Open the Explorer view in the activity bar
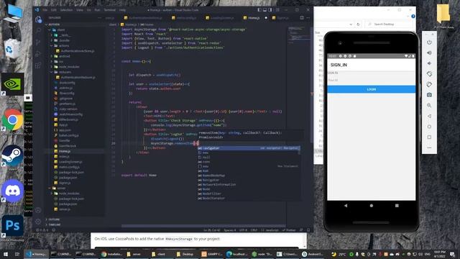Screen dimensions: 460x259 coord(38,19)
